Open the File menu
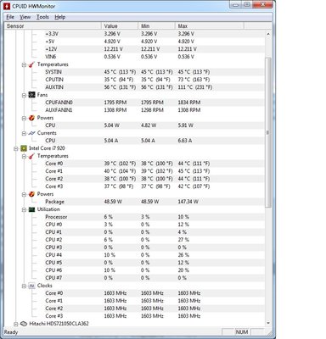This screenshot has width=326, height=339. (10, 17)
